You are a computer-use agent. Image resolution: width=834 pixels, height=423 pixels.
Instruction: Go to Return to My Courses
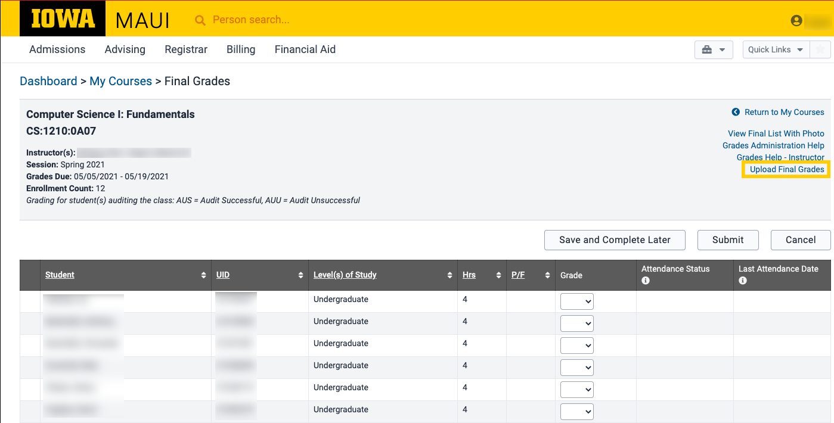[784, 112]
